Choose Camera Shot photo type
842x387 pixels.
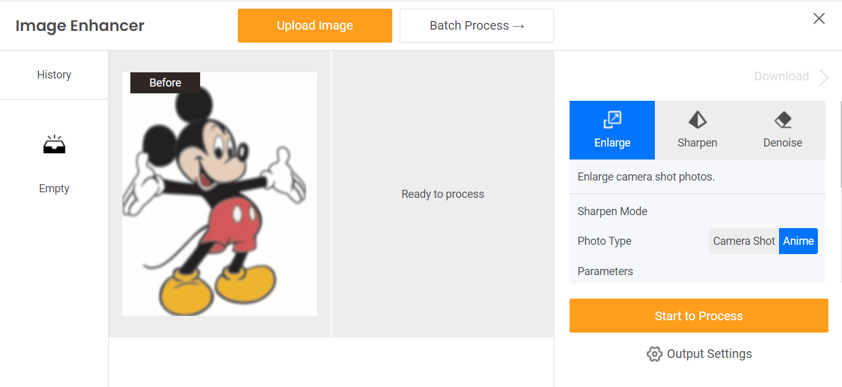click(x=744, y=241)
